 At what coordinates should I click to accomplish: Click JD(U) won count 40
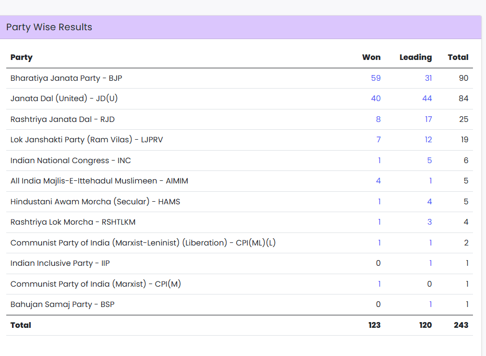tap(375, 99)
